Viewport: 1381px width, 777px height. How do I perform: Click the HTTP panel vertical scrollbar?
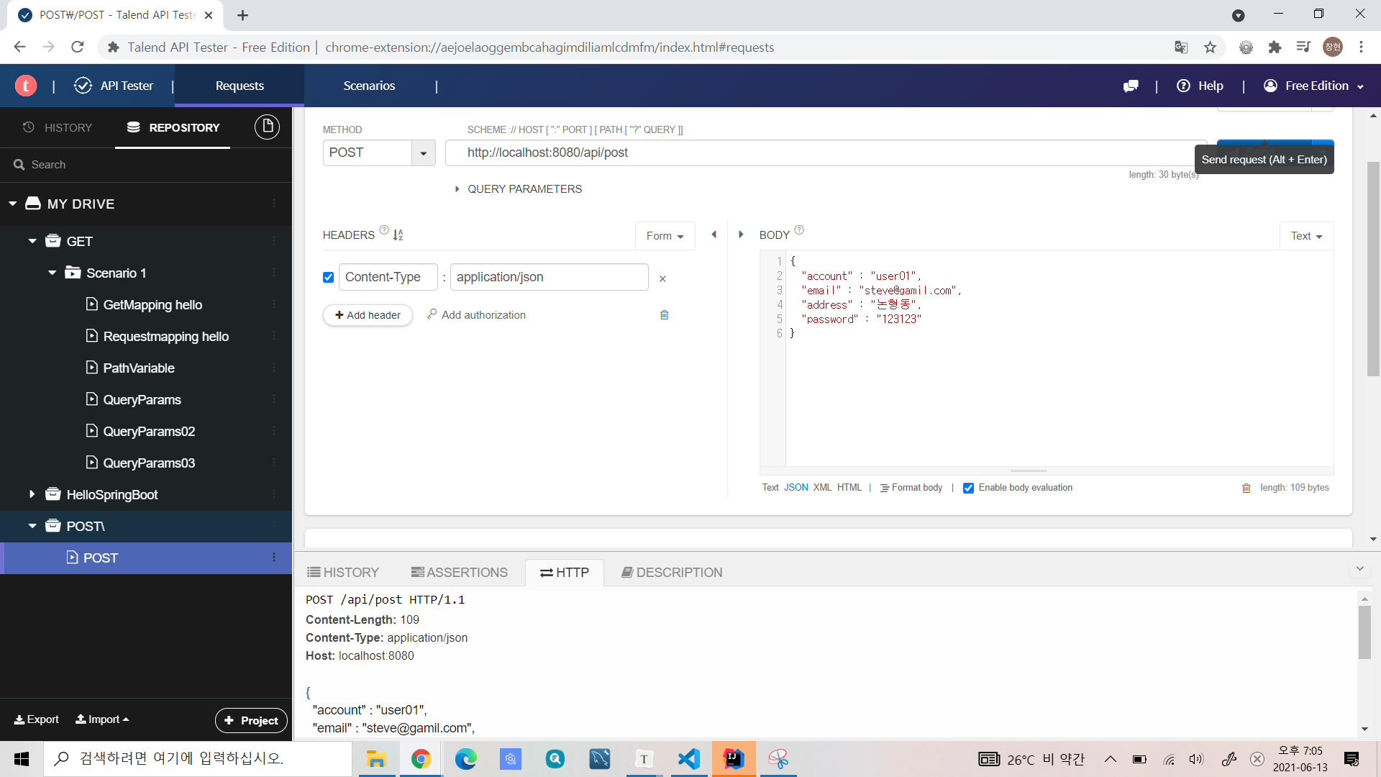1364,633
